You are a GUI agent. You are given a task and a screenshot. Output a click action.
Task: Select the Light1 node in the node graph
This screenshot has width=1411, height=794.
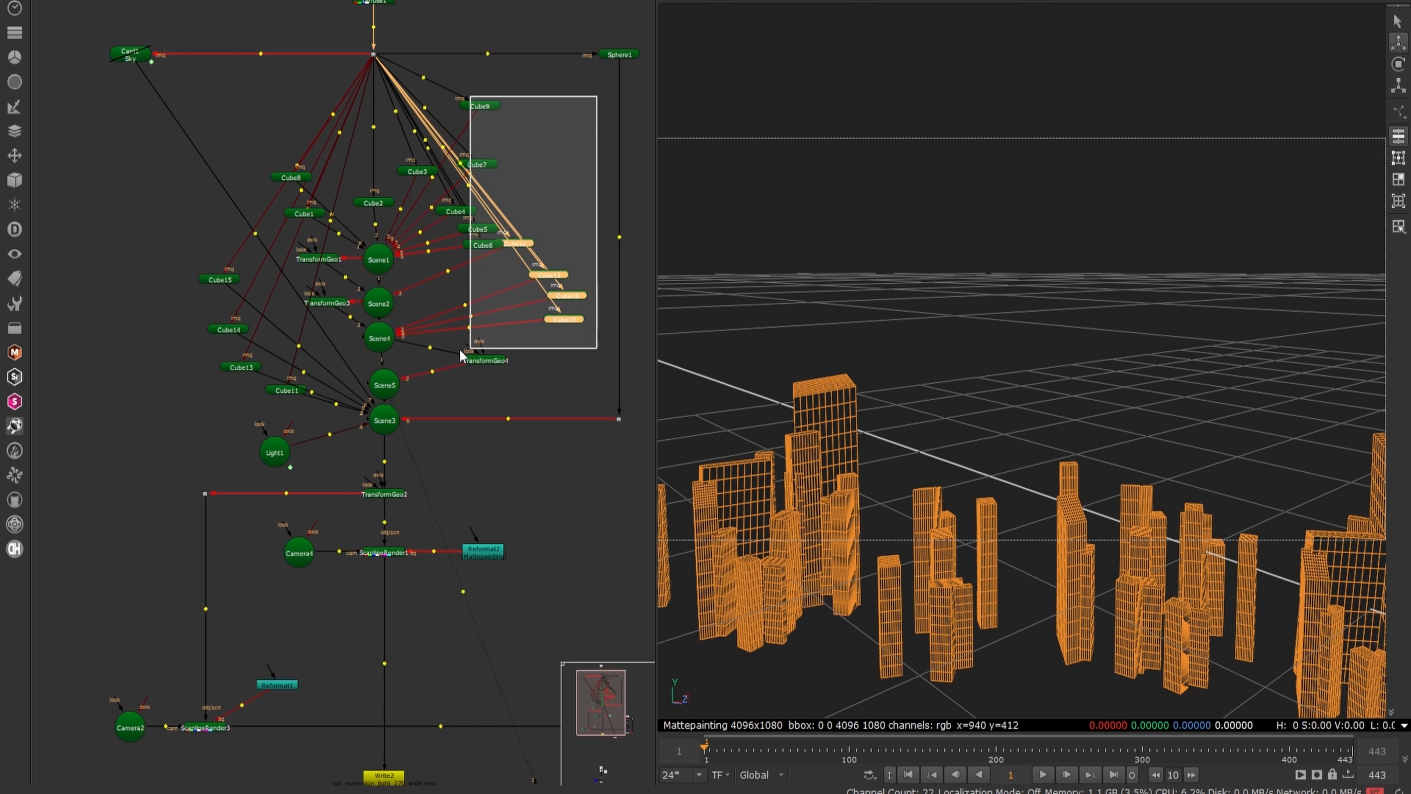coord(274,453)
